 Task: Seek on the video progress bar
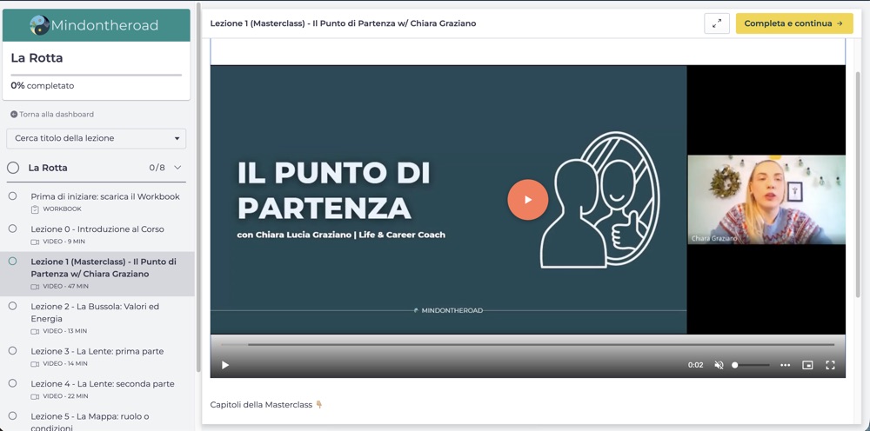point(528,345)
